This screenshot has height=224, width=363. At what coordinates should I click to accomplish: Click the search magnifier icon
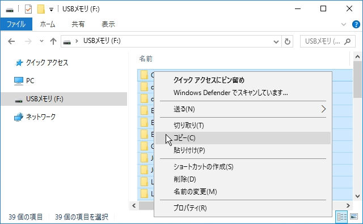tap(347, 41)
